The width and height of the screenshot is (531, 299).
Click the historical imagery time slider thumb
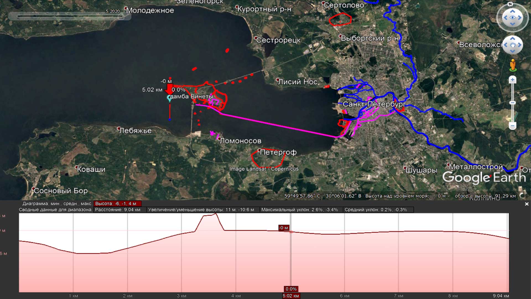pyautogui.click(x=121, y=17)
